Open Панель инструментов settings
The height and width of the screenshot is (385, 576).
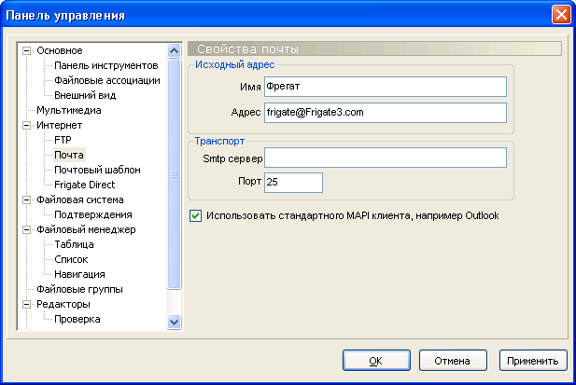tap(105, 65)
